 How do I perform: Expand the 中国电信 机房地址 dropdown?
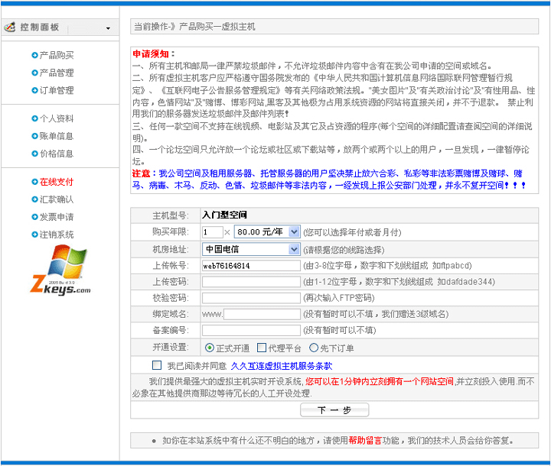(250, 249)
